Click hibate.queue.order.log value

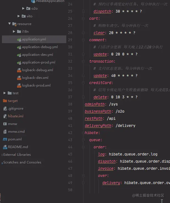click(133, 154)
